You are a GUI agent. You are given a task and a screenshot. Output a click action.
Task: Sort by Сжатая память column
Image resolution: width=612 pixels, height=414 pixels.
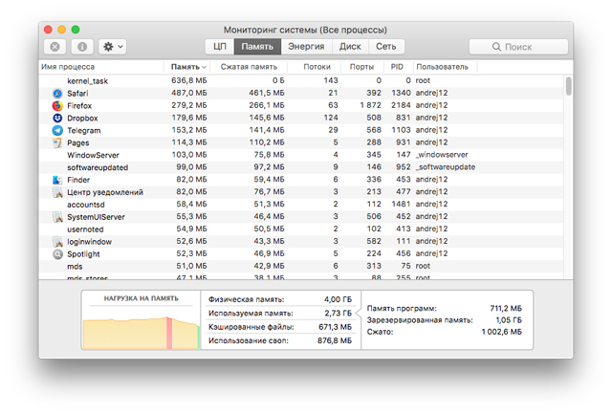(249, 67)
